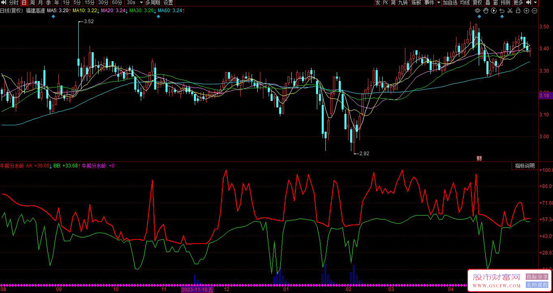Click the 3.19 price tag on axis

(x=544, y=96)
